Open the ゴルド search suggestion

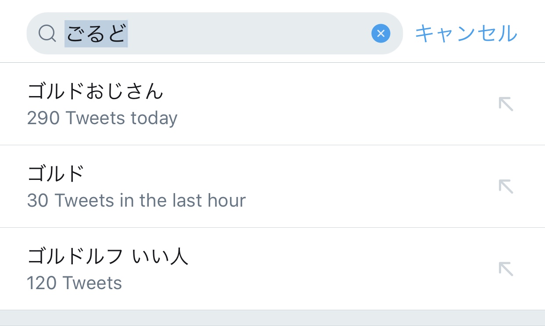[56, 174]
